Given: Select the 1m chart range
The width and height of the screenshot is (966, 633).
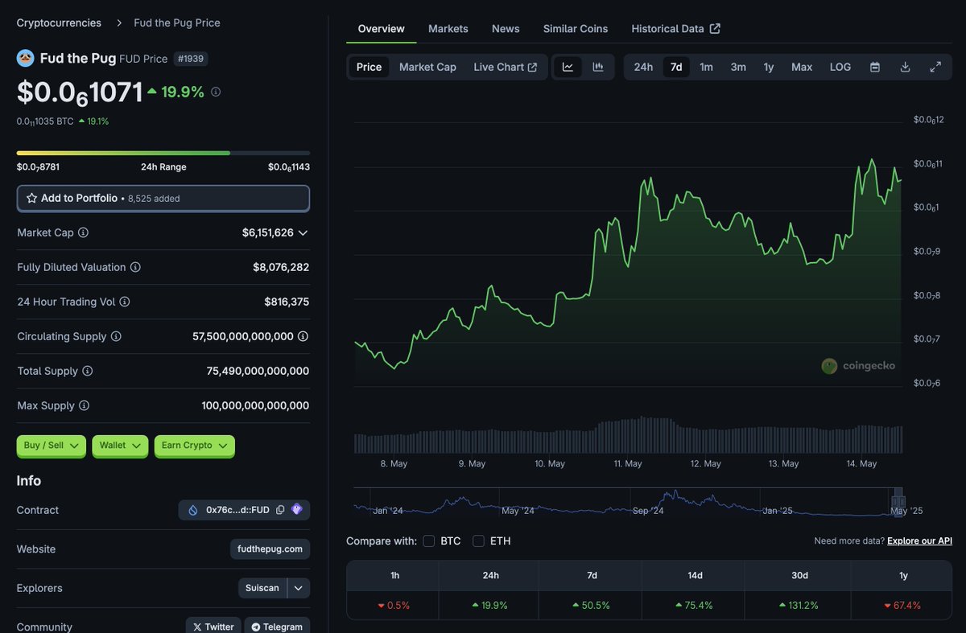Looking at the screenshot, I should [x=706, y=67].
